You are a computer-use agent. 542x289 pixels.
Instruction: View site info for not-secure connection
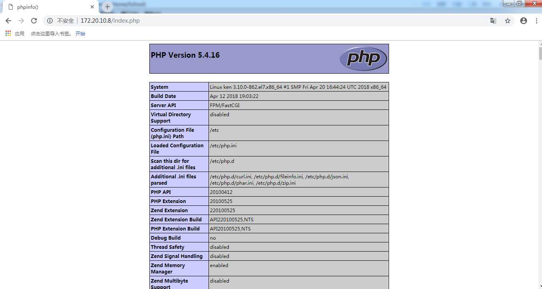point(50,21)
